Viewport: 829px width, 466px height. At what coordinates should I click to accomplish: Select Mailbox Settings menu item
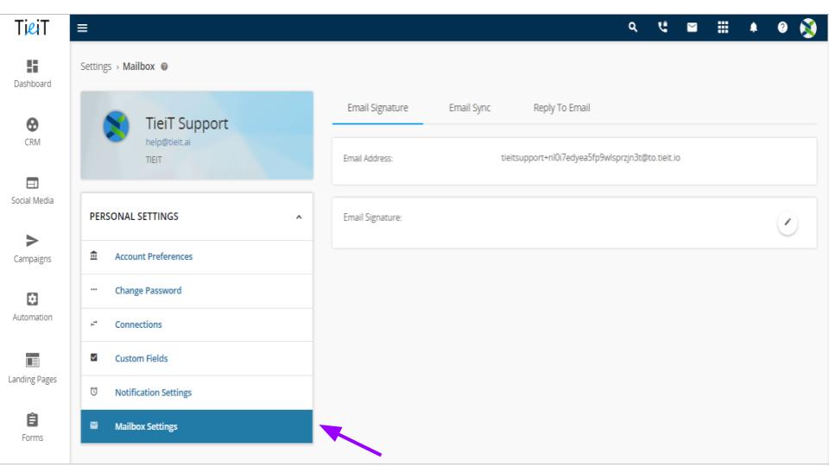(197, 426)
